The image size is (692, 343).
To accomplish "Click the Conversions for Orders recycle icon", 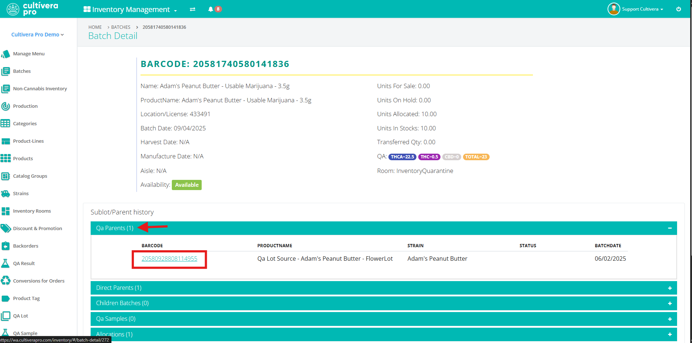I will click(x=5, y=281).
